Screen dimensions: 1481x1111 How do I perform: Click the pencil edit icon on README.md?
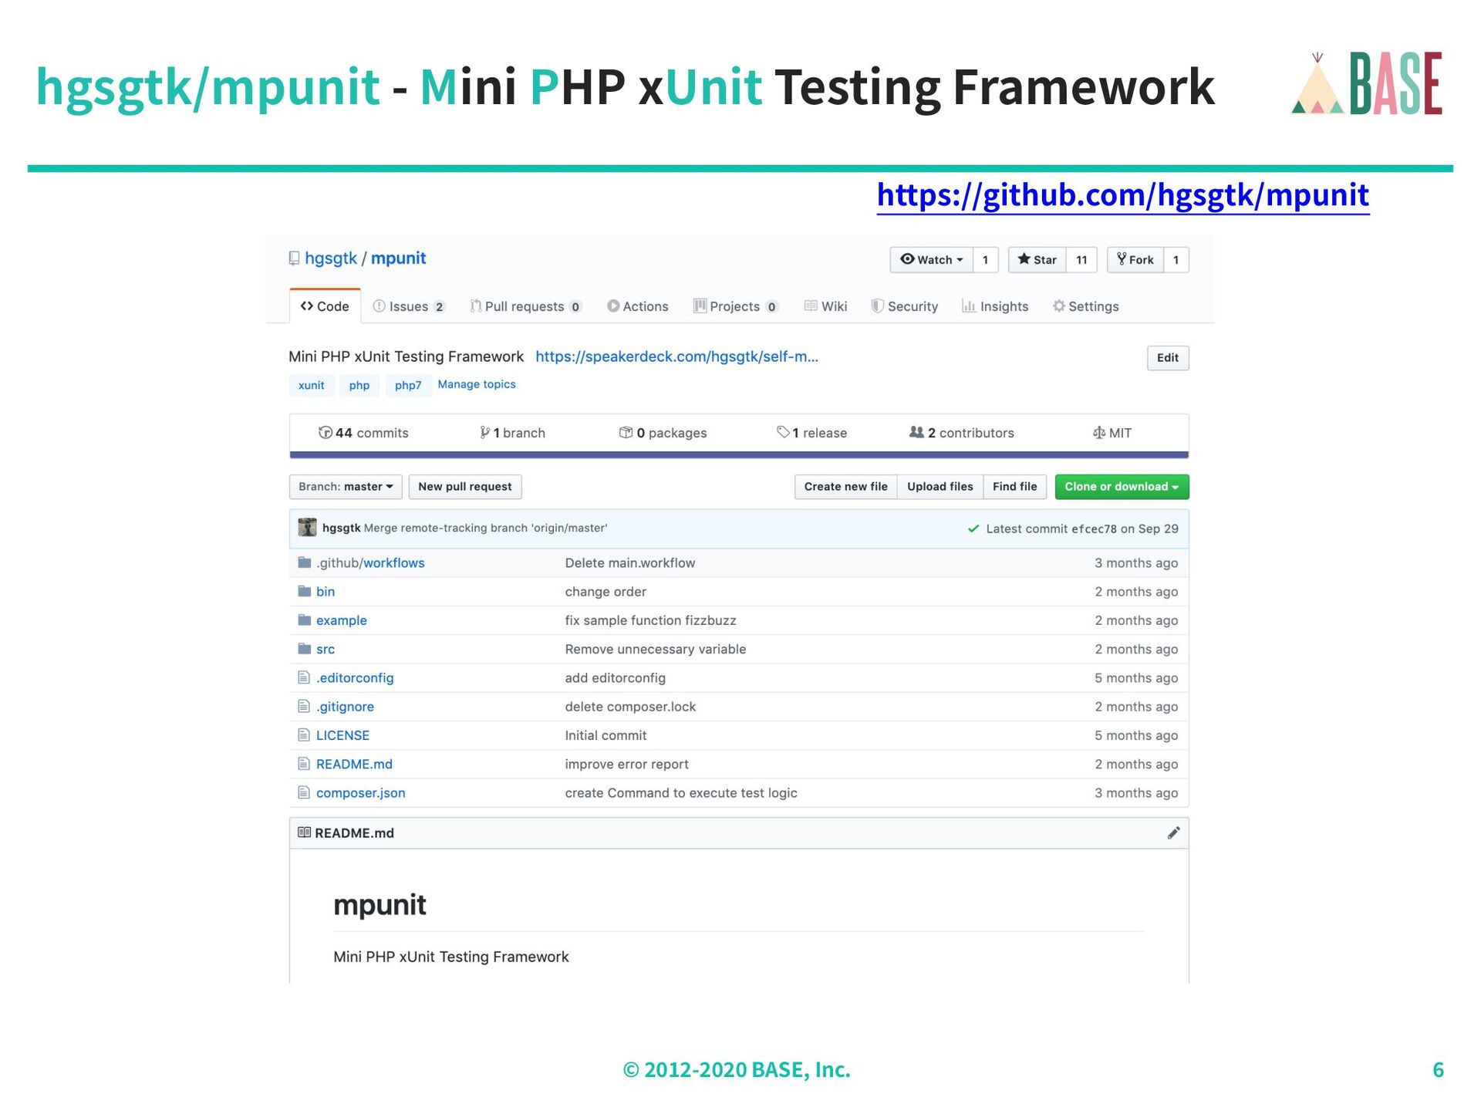coord(1173,832)
